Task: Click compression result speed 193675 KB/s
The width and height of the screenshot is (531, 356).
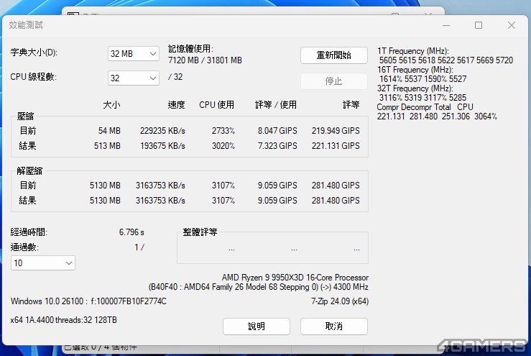Action: [162, 146]
